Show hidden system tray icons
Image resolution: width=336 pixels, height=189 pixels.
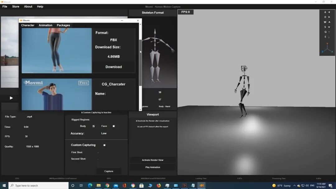294,186
